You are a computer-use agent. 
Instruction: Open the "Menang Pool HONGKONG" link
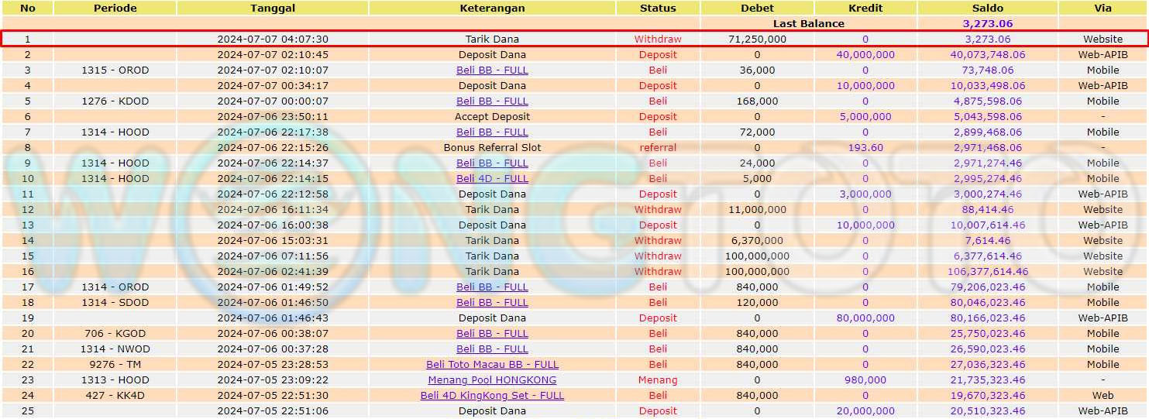click(492, 380)
